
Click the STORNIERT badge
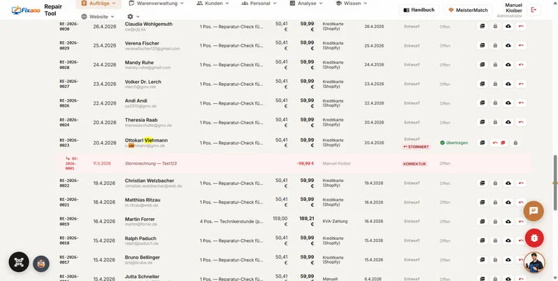point(416,147)
